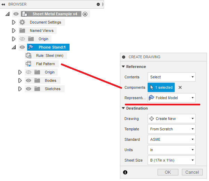The width and height of the screenshot is (209, 181).
Task: Collapse the Create Drawing dialog with minus icon
Action: tap(124, 57)
